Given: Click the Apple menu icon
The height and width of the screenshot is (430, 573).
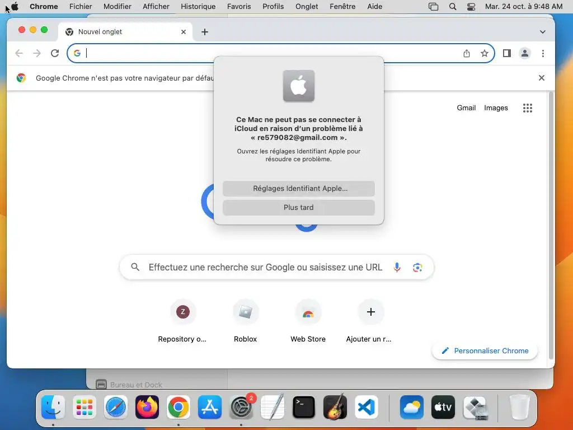Looking at the screenshot, I should coord(14,6).
